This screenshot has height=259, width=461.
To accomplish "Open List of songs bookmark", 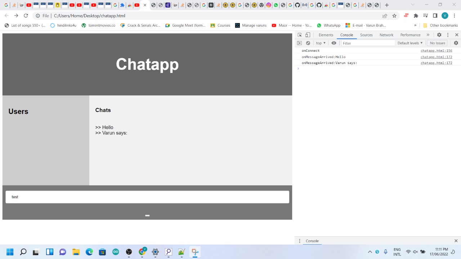I will pos(25,25).
